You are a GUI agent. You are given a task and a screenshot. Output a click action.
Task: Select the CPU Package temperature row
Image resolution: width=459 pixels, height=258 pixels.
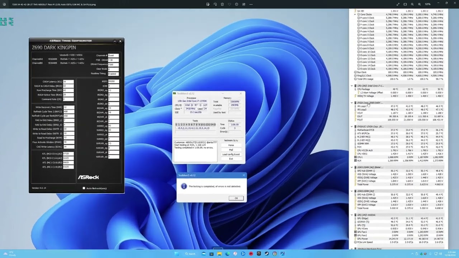pyautogui.click(x=399, y=89)
